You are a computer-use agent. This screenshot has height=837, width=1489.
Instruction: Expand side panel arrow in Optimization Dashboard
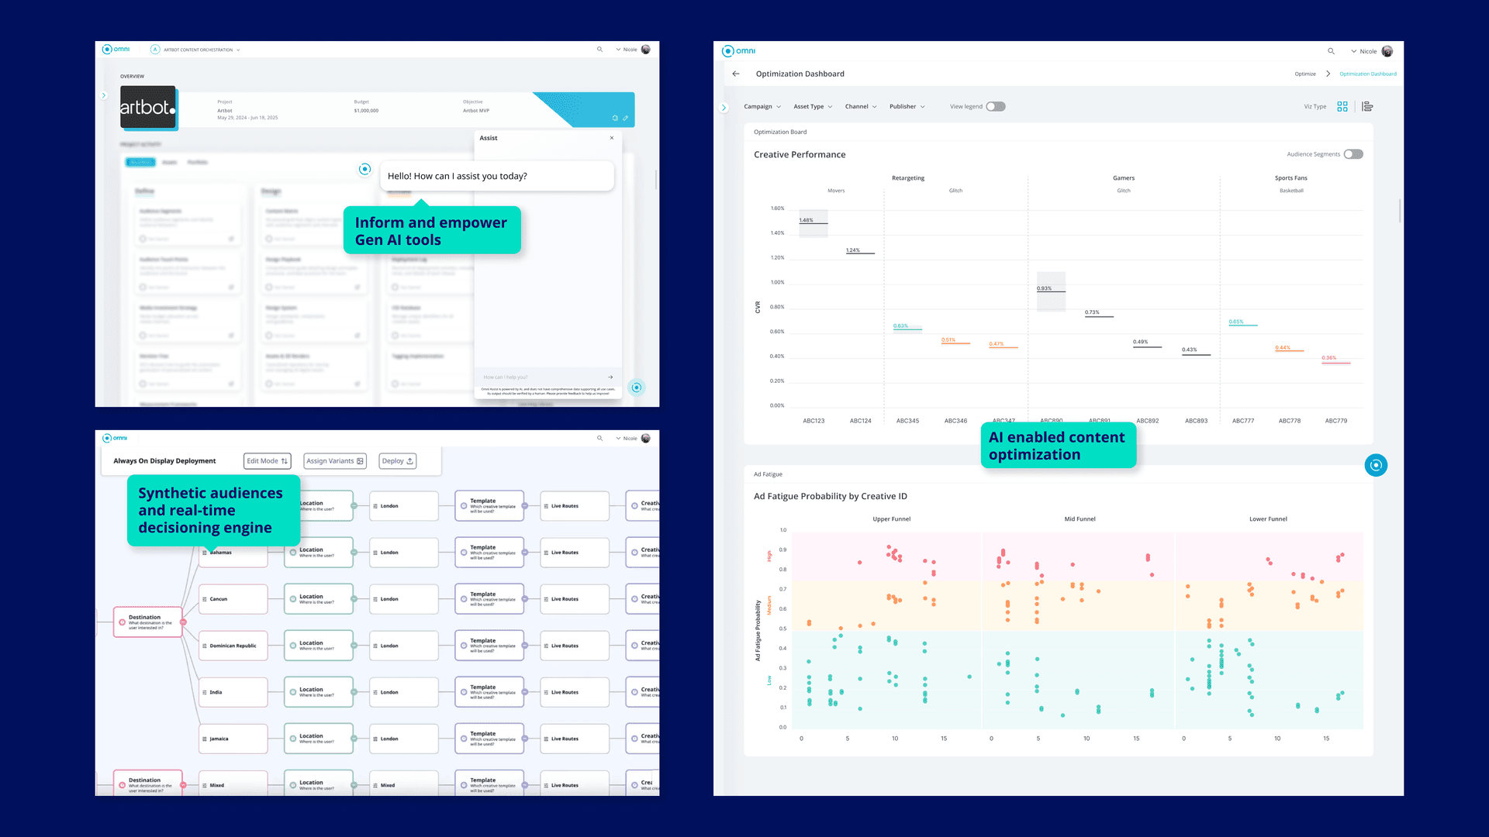pos(724,107)
